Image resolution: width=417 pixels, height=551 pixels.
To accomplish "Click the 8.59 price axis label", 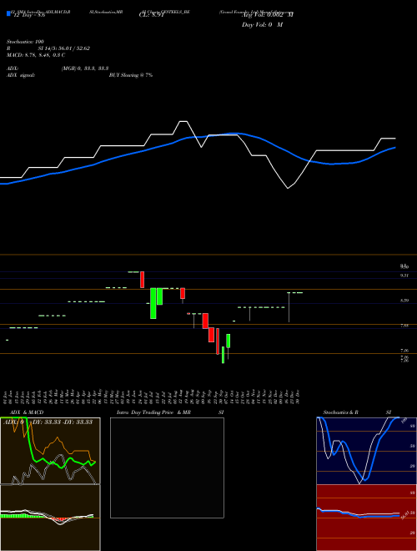I will (404, 301).
